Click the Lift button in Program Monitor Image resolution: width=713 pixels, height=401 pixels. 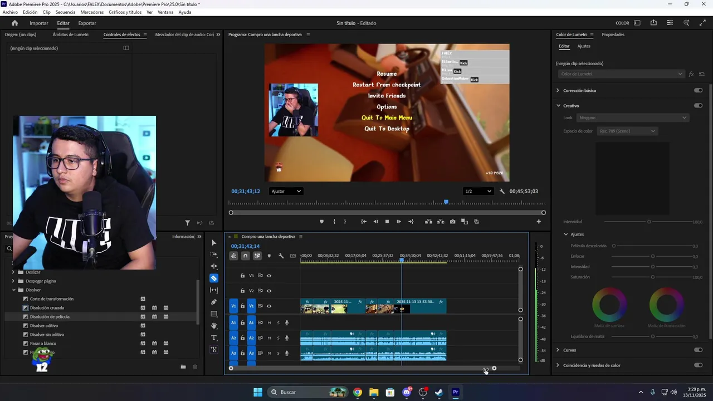click(x=428, y=222)
